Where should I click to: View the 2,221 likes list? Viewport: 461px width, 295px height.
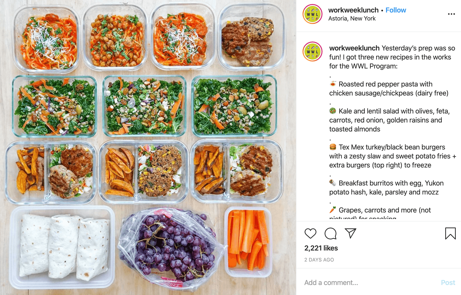pos(321,248)
